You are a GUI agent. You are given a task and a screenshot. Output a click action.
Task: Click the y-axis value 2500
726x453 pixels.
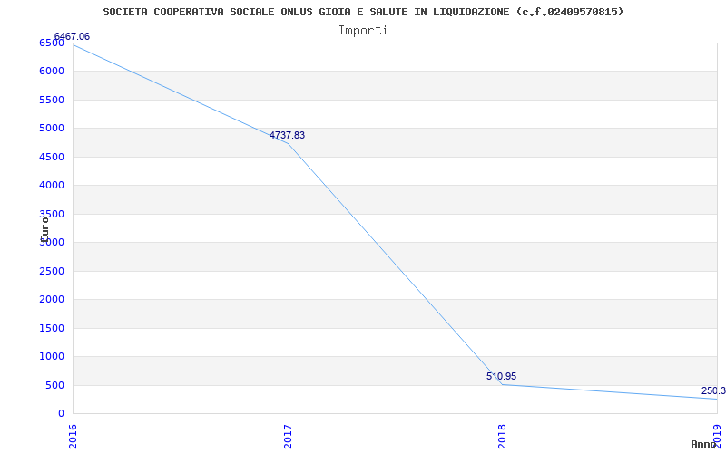pos(51,271)
